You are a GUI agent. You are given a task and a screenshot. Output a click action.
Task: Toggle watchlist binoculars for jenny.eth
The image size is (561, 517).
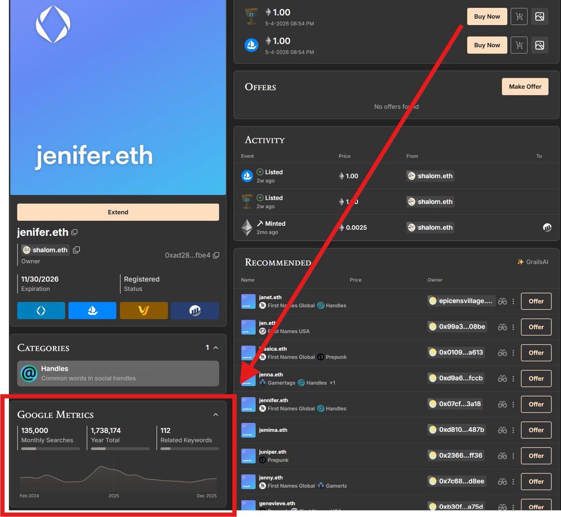pos(502,482)
